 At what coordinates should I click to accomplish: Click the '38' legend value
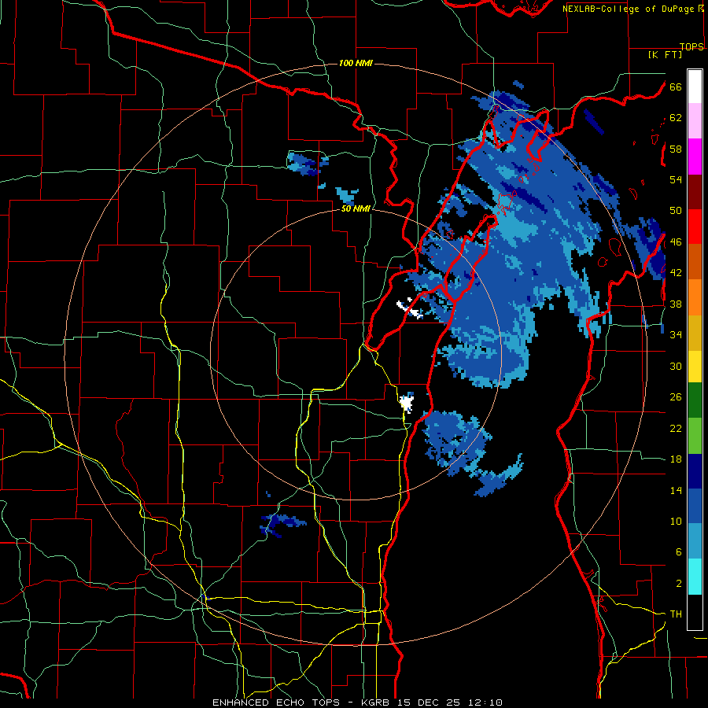(x=676, y=304)
